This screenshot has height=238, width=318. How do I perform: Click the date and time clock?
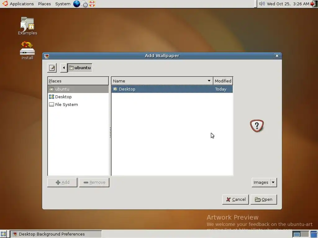(288, 4)
